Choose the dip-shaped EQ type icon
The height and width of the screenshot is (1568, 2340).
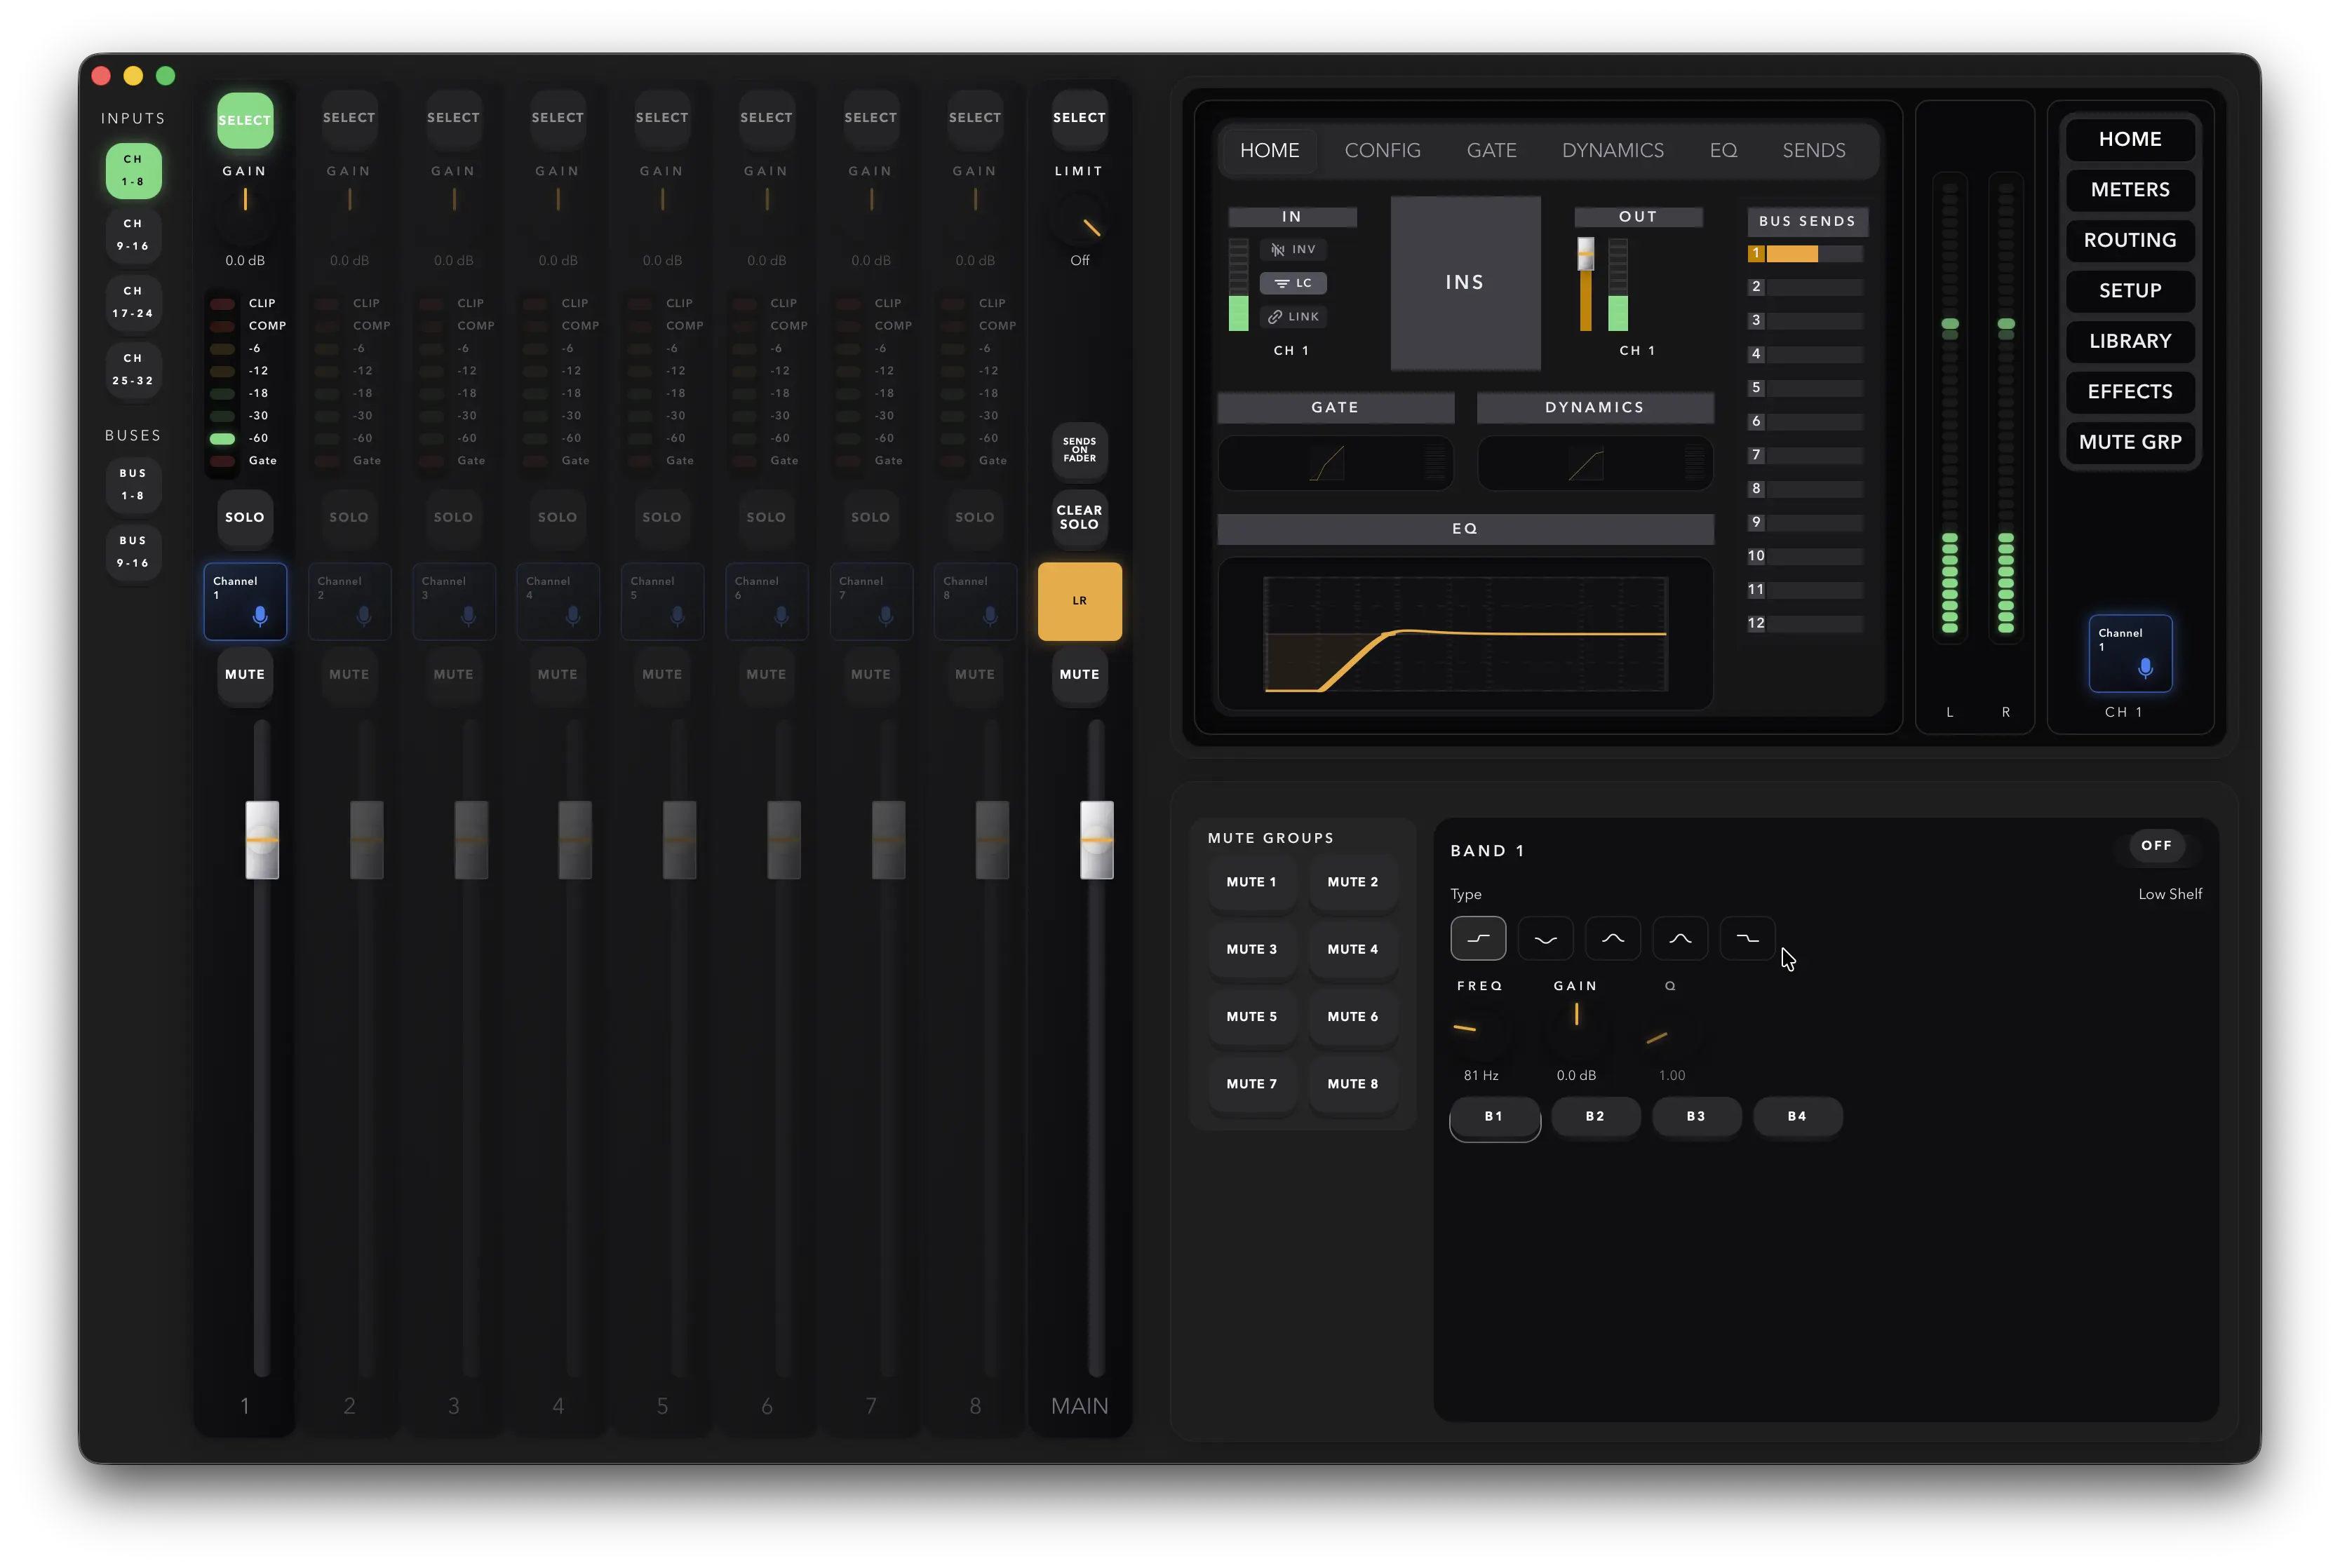point(1545,938)
